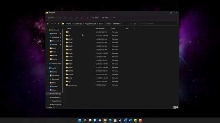Screen dimensions: 220x123
Task: Click the Paste icon in the toolbar
Action: [71, 18]
